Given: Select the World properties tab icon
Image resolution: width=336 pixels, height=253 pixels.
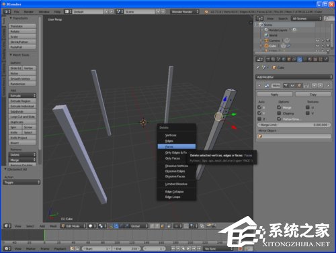Looking at the screenshot, I should pyautogui.click(x=284, y=59).
